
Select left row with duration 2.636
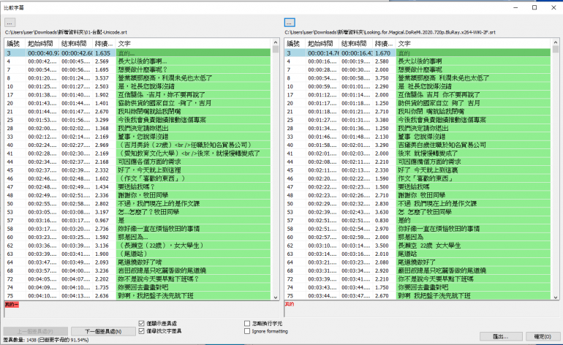[137, 296]
